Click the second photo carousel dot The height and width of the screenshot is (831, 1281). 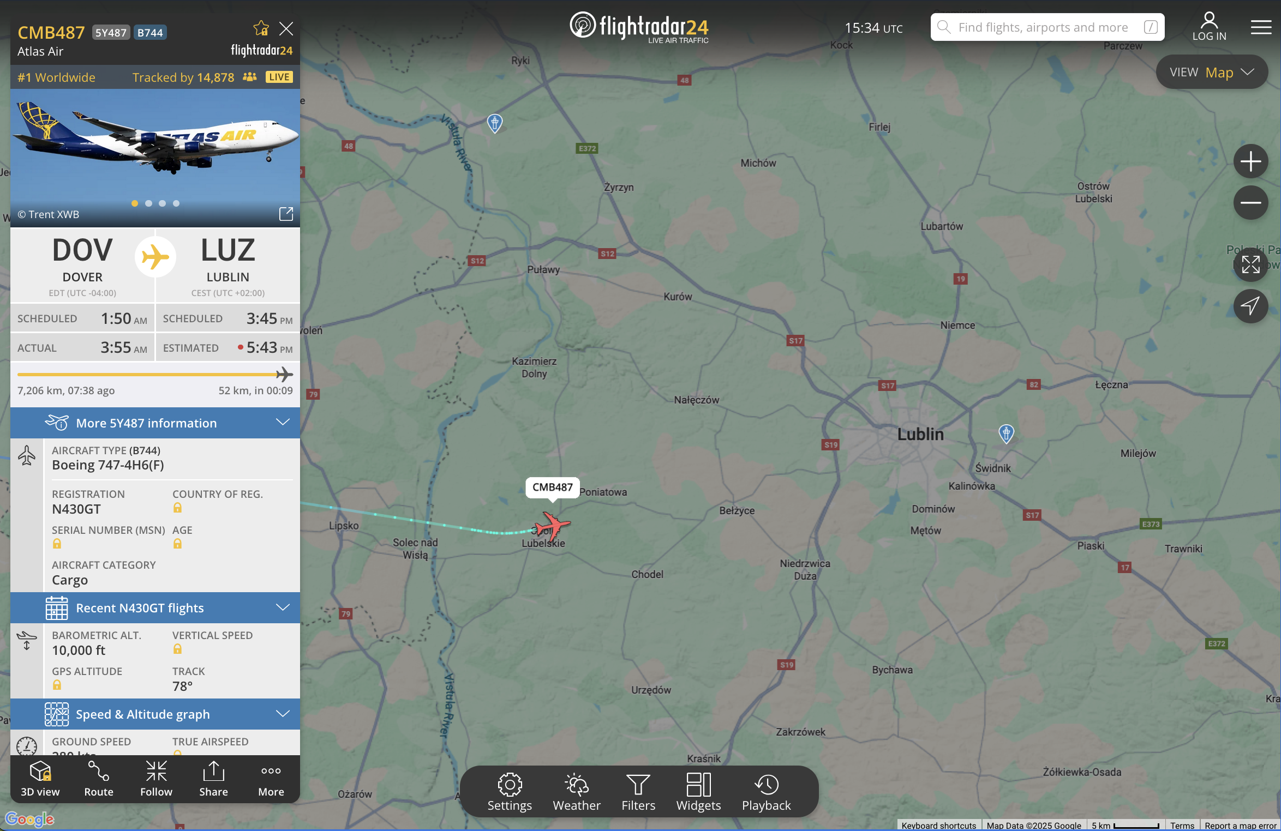tap(148, 203)
